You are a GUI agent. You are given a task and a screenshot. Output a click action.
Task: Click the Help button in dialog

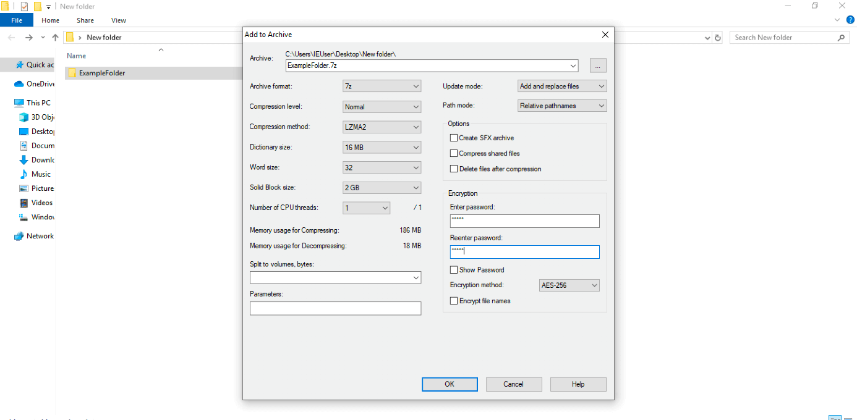[578, 384]
